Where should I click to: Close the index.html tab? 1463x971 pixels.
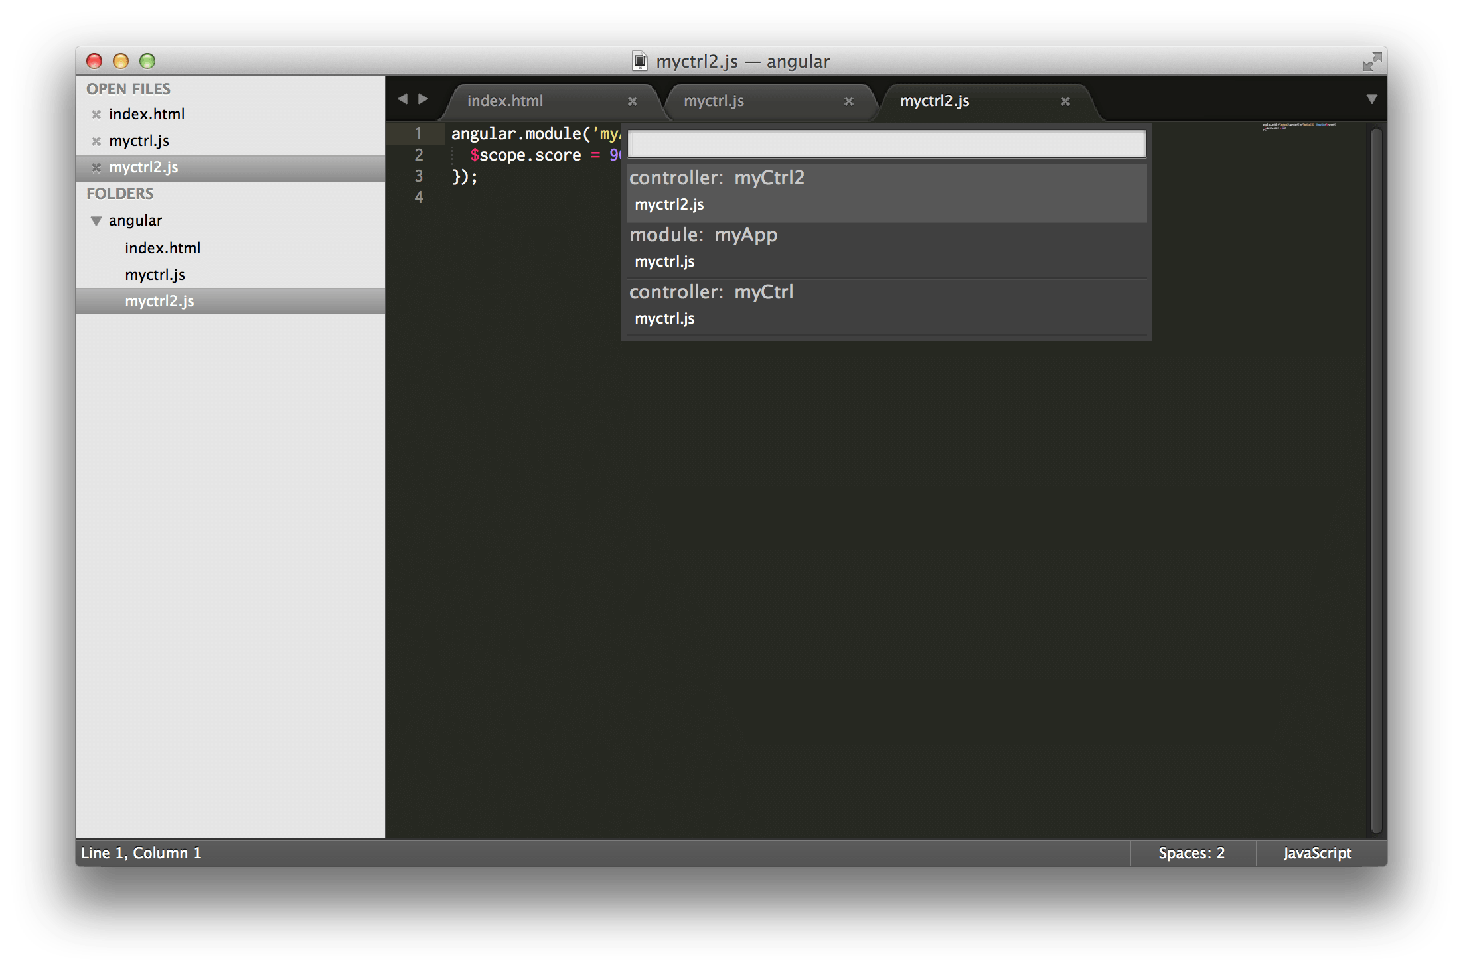tap(632, 101)
